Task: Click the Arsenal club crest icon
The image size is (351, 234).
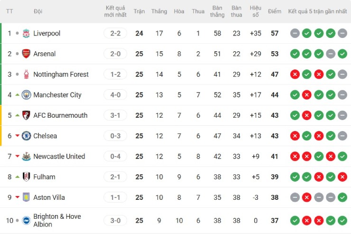Action: pos(26,54)
